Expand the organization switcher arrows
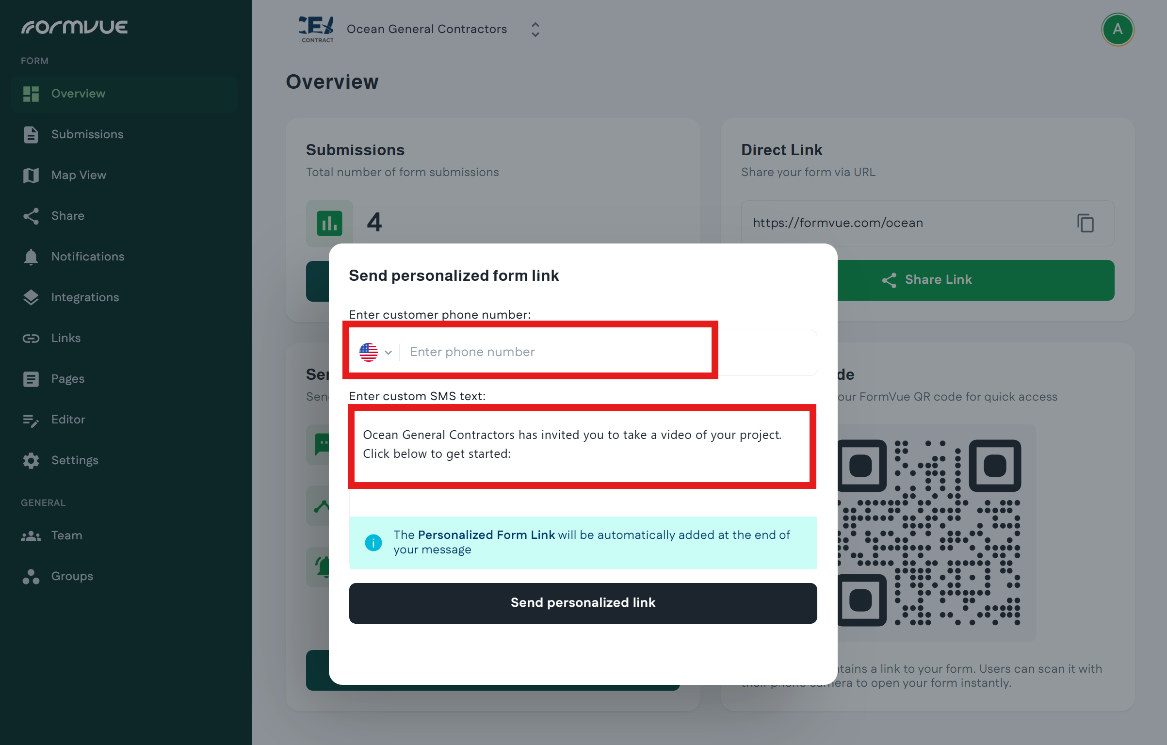The height and width of the screenshot is (745, 1167). [535, 30]
